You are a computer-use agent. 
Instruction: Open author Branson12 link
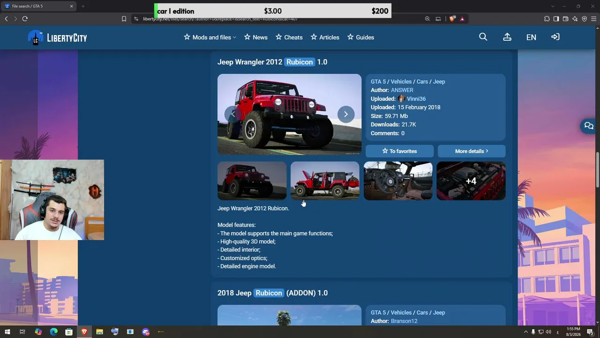coord(404,321)
